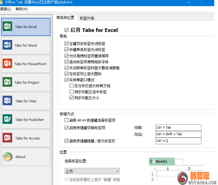Close the Book1 preview tab
This screenshot has height=185, width=218.
pos(171,161)
